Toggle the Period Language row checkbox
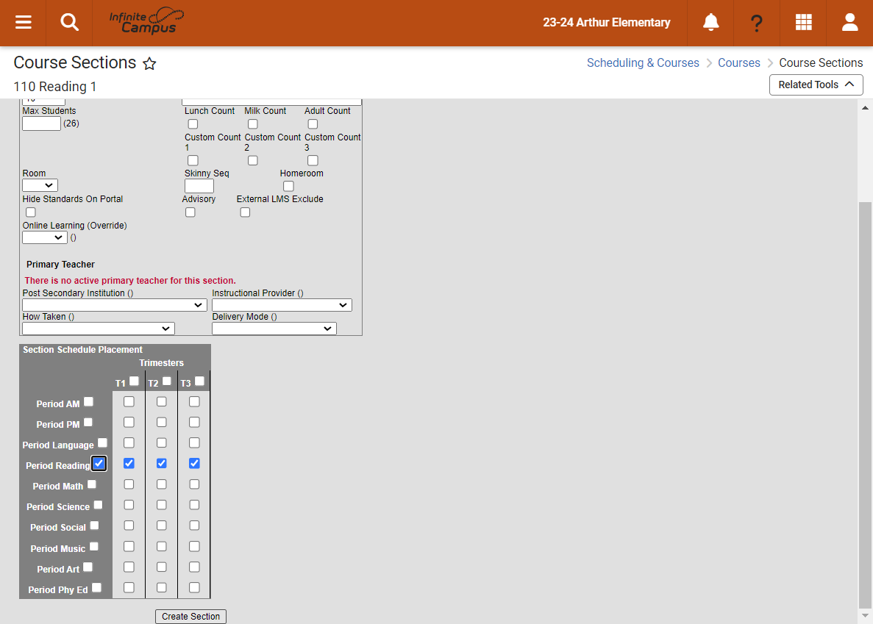 pyautogui.click(x=102, y=442)
